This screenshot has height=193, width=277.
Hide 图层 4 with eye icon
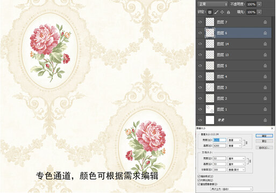[200, 77]
